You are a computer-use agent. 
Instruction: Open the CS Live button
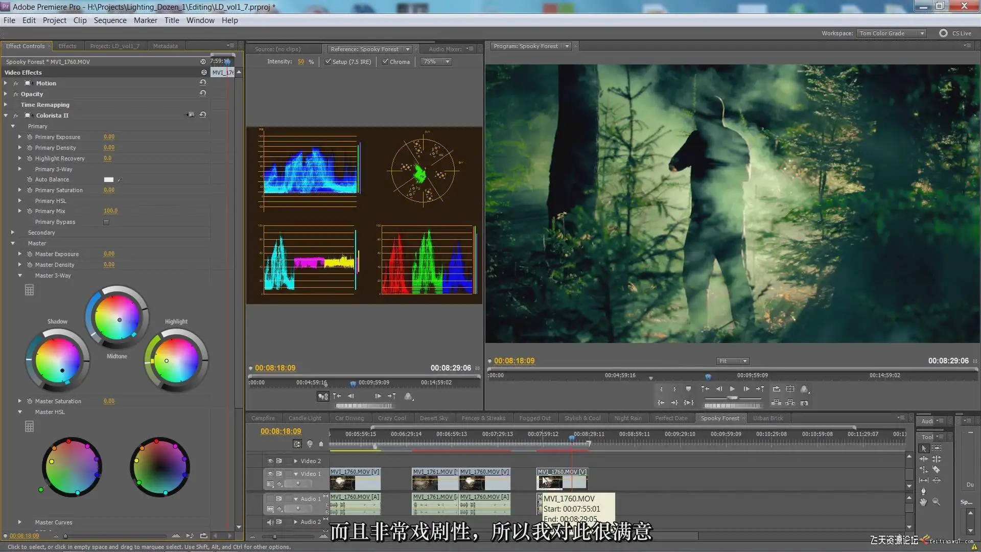tap(955, 33)
